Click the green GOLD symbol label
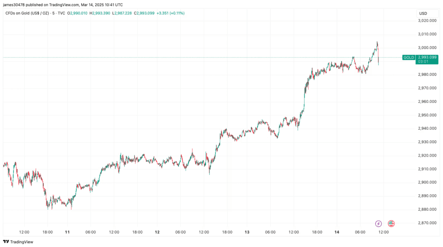This screenshot has width=443, height=247. [x=408, y=58]
